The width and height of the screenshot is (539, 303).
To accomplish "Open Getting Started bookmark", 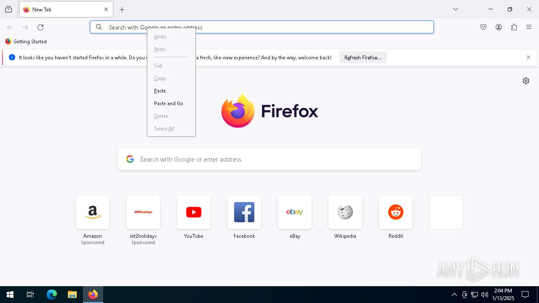I will click(x=26, y=41).
